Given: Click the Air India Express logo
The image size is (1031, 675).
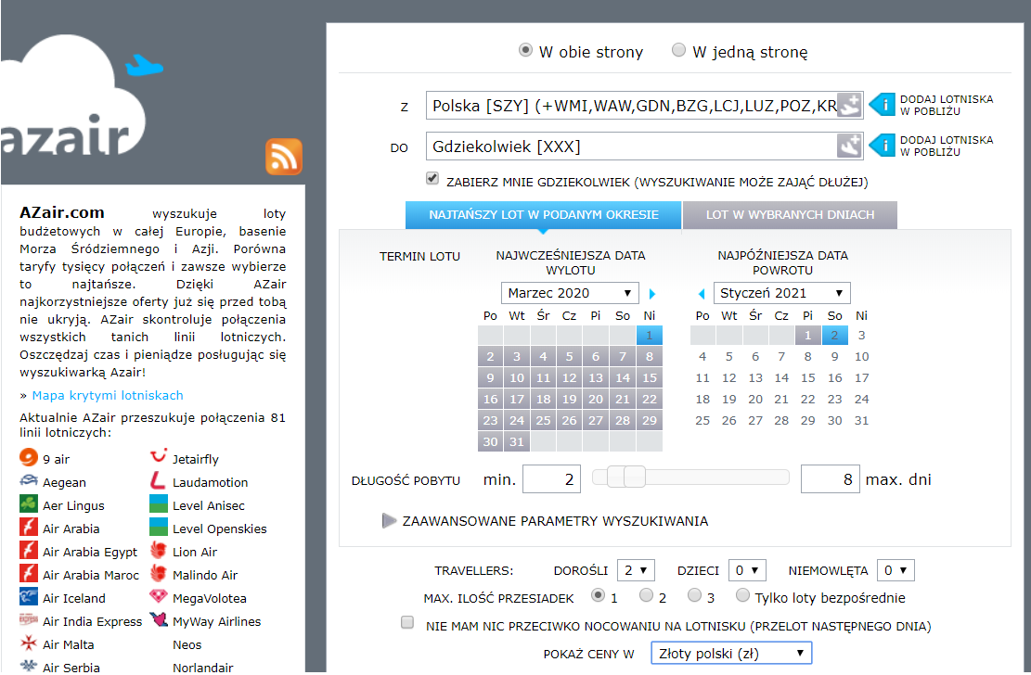Looking at the screenshot, I should pyautogui.click(x=28, y=619).
